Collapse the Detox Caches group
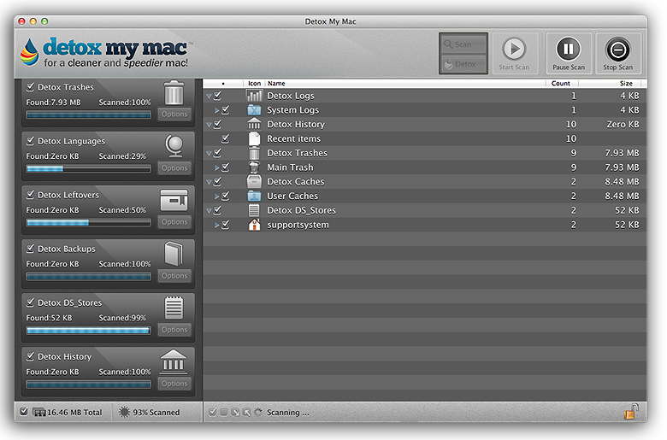 tap(209, 182)
